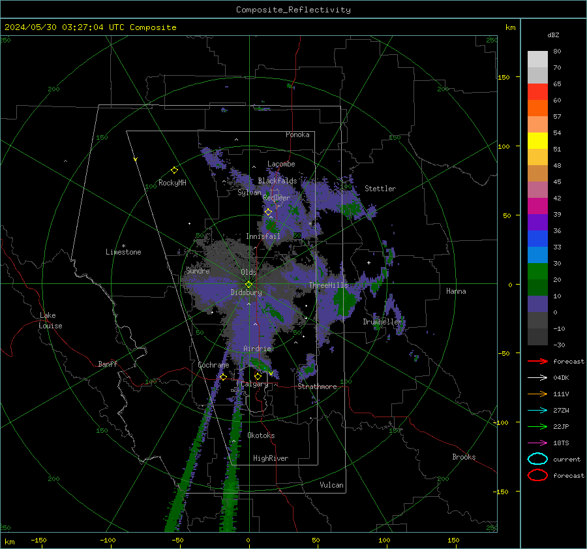
Task: Click the Drumheller town label
Action: click(382, 322)
